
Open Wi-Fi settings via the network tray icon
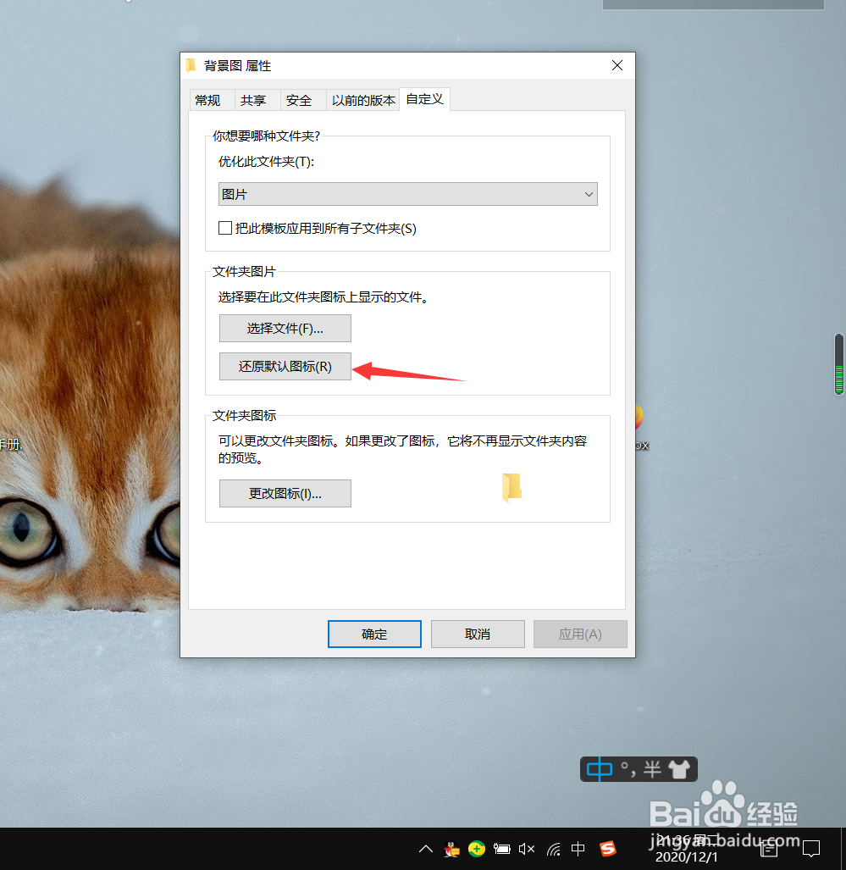[552, 849]
